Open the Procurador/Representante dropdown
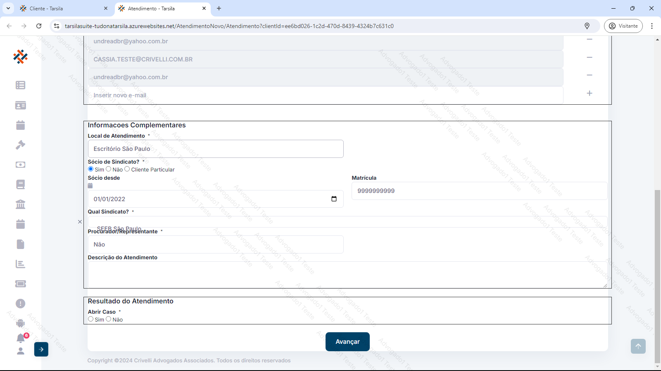661x371 pixels. pyautogui.click(x=215, y=244)
